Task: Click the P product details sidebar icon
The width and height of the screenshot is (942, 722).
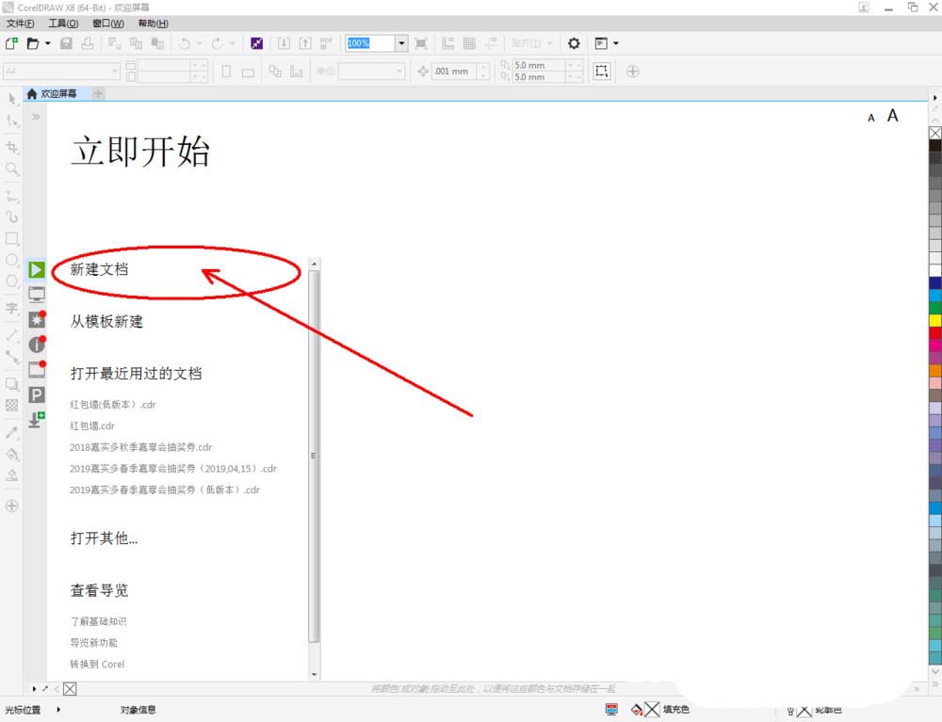Action: pos(37,394)
